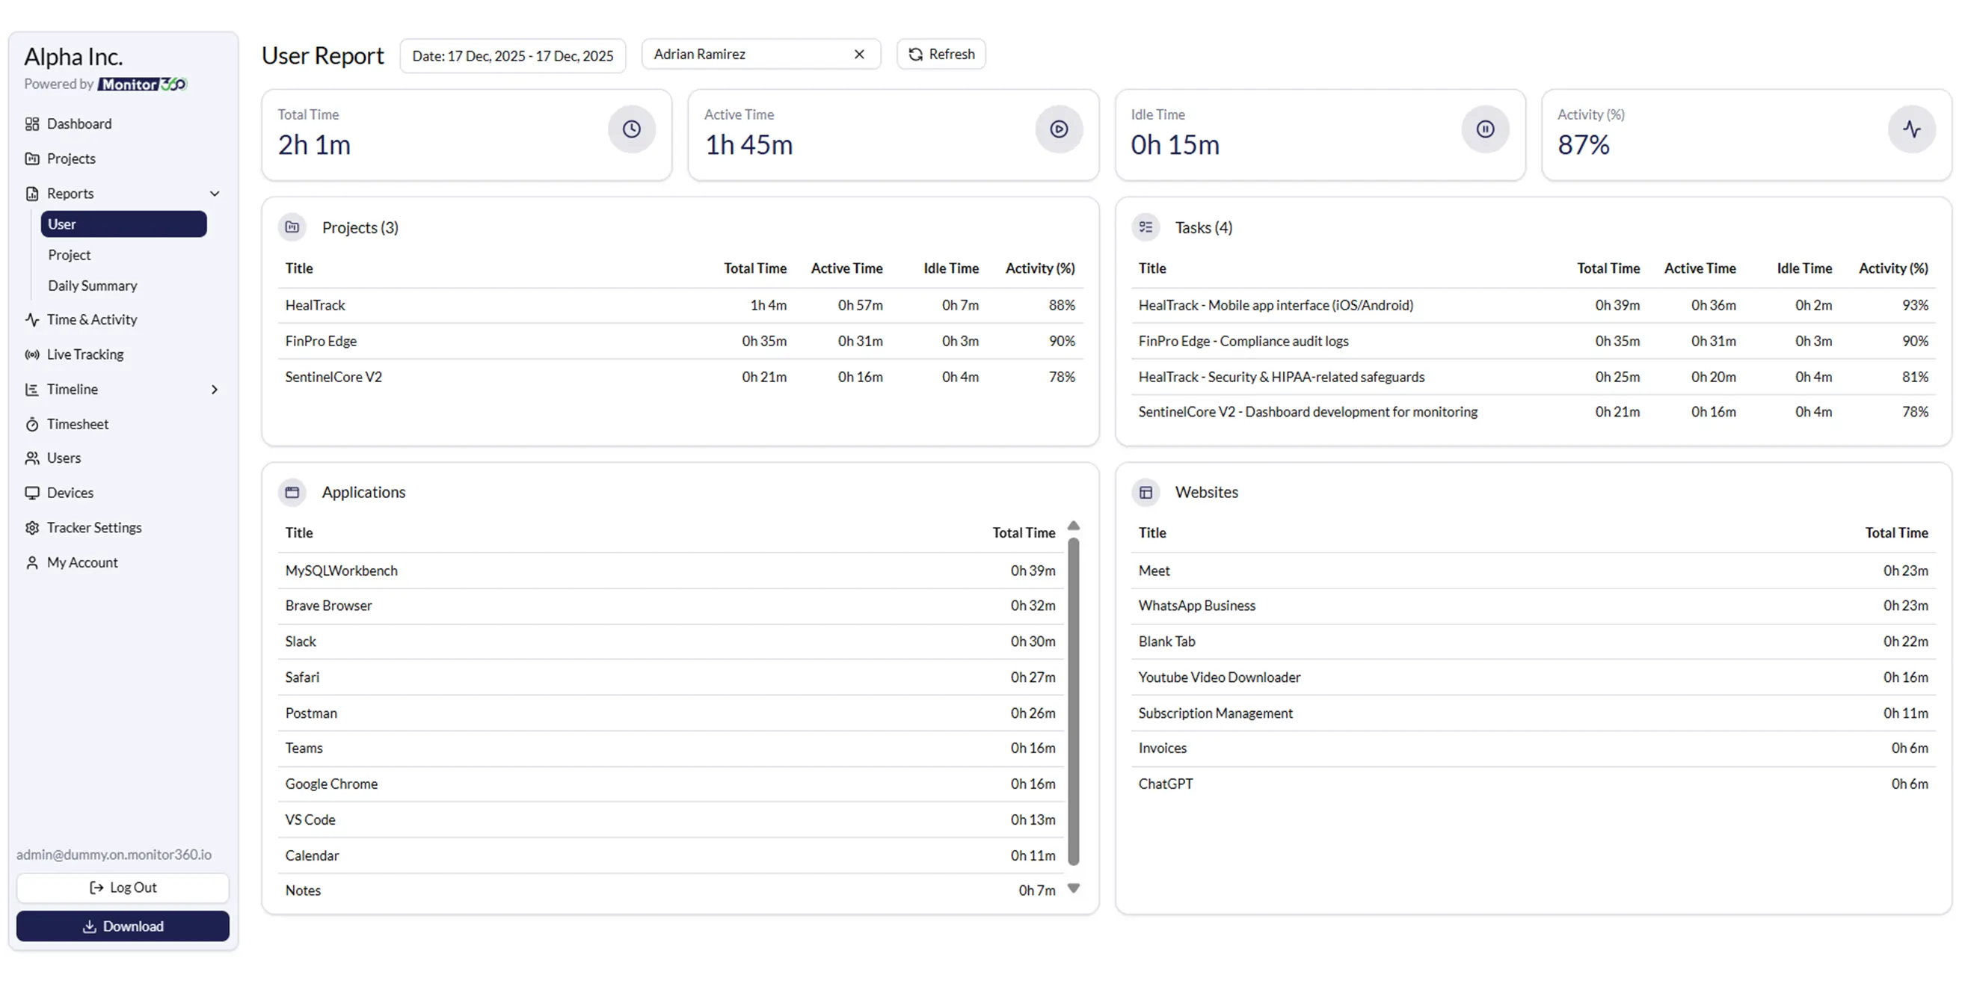Image resolution: width=1968 pixels, height=981 pixels.
Task: Click the Idle Time pause icon
Action: click(x=1485, y=129)
